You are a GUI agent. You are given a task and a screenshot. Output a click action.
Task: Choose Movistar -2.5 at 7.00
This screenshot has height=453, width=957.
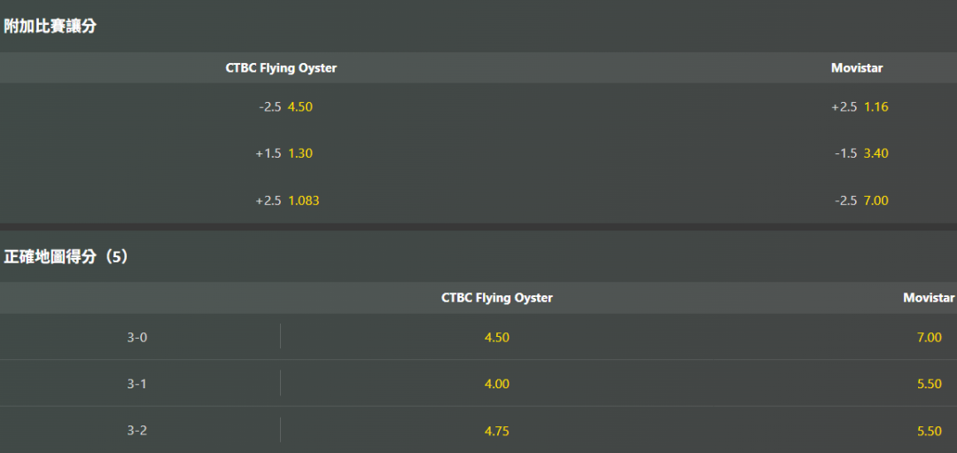[861, 200]
